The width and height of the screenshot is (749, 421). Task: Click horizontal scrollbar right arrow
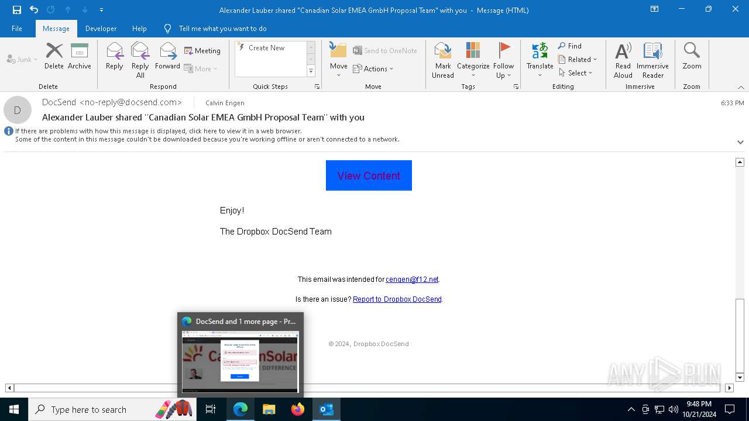[x=729, y=388]
